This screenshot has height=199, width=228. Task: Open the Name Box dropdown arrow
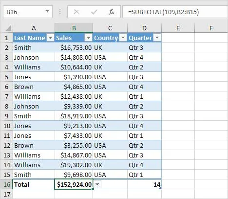[x=47, y=11]
